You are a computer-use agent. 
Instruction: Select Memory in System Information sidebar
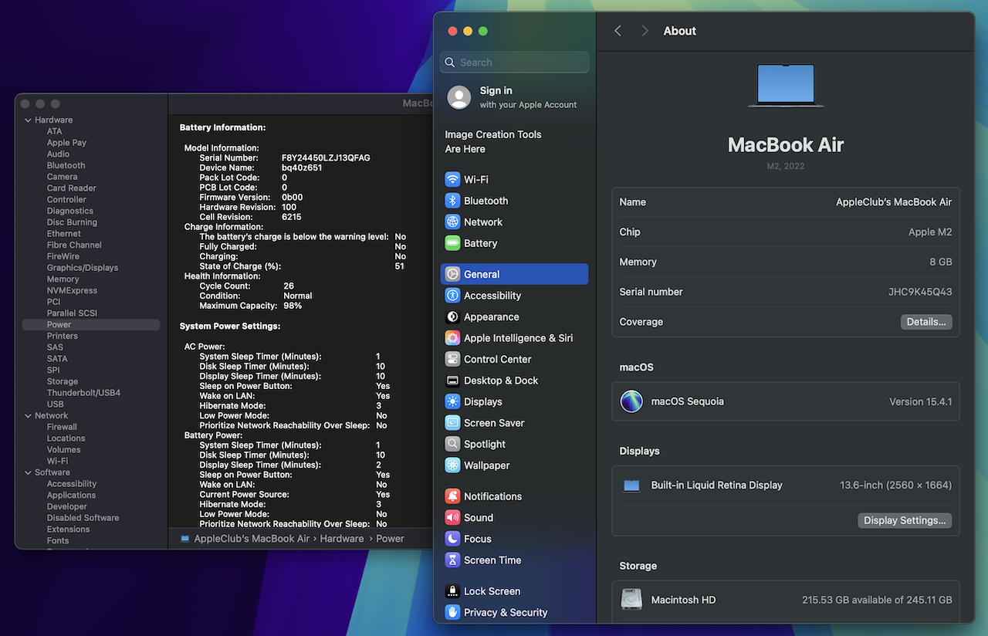point(63,279)
